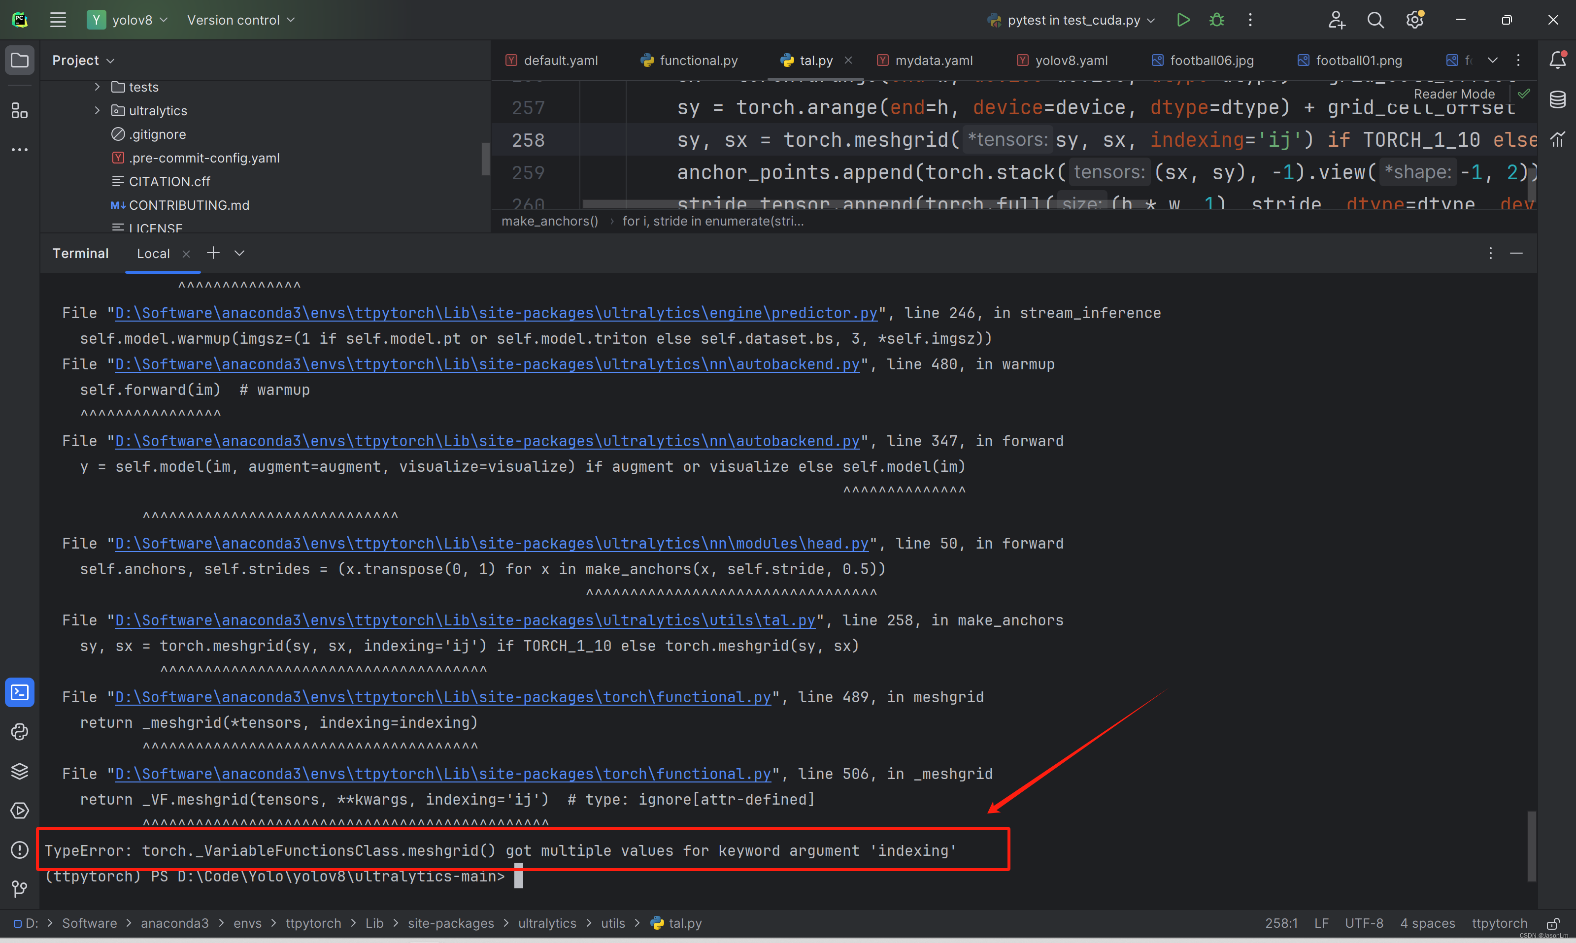1576x943 pixels.
Task: Click terminal command prompt input
Action: point(518,877)
